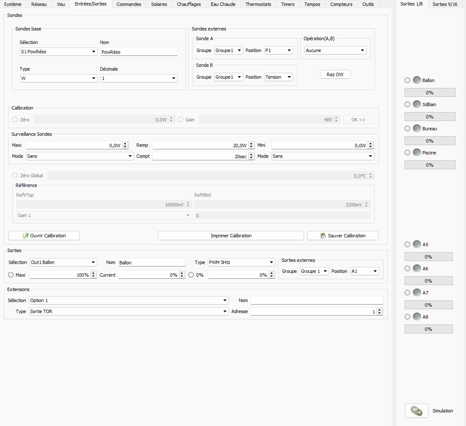Click the Piscine output LED indicator

pyautogui.click(x=417, y=153)
